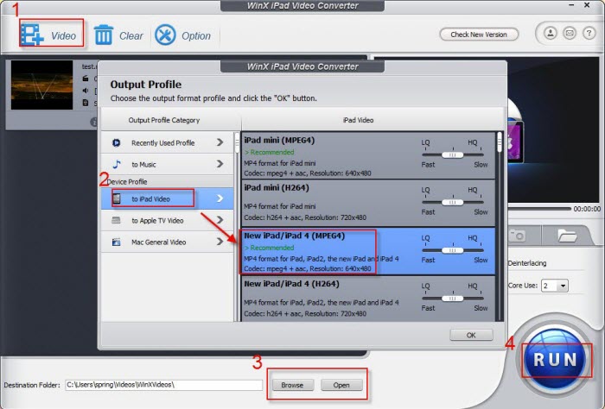Expand Recently Used Profile chevron
This screenshot has width=605, height=409.
(220, 142)
